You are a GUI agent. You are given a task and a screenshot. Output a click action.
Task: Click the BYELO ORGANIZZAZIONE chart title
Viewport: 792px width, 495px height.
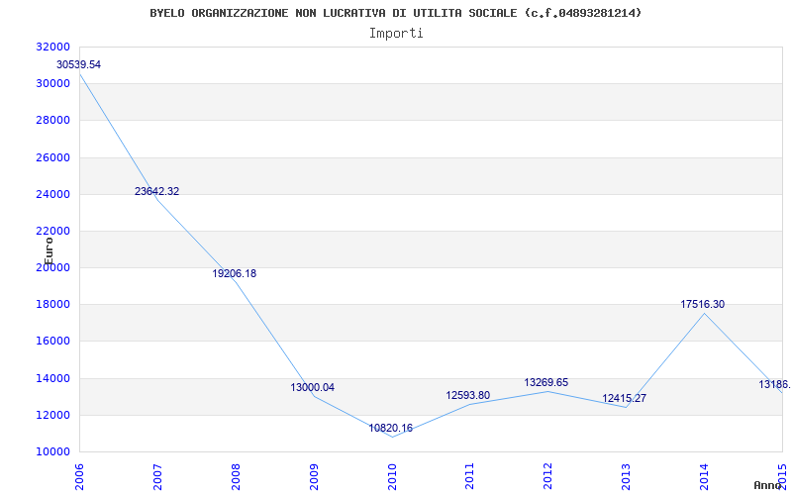395,13
